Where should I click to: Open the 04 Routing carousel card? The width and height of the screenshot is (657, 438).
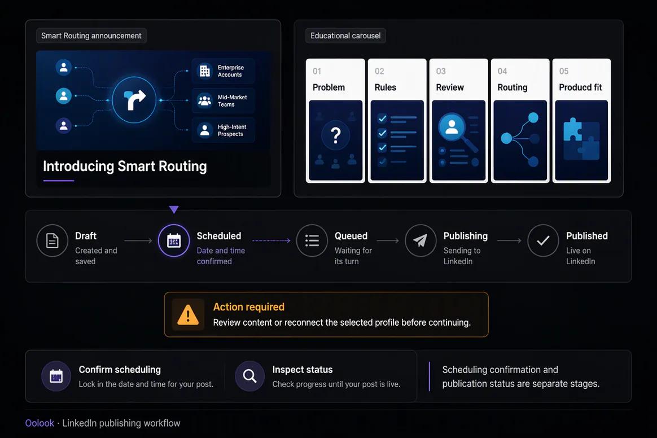pos(520,121)
